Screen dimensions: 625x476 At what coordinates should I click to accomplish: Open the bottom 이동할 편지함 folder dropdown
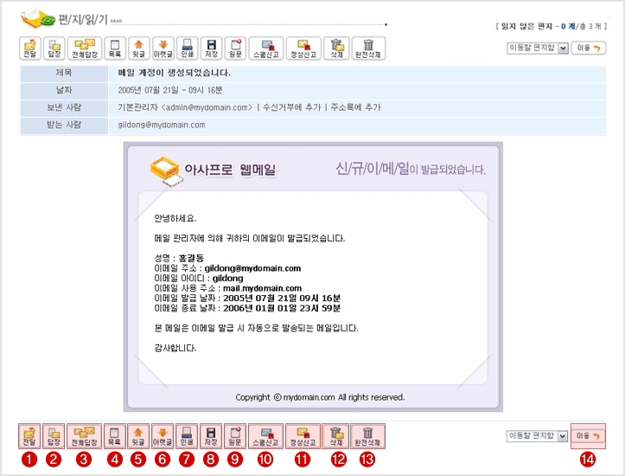[537, 436]
